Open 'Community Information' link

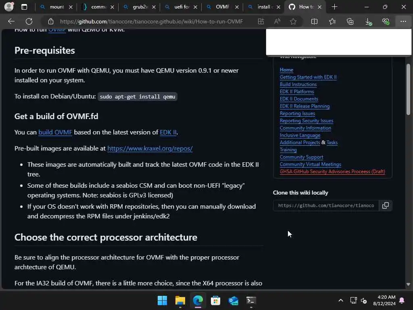[x=305, y=128]
